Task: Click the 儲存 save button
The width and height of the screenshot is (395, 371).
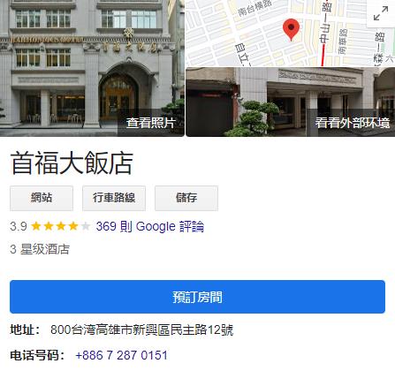Action: click(186, 198)
